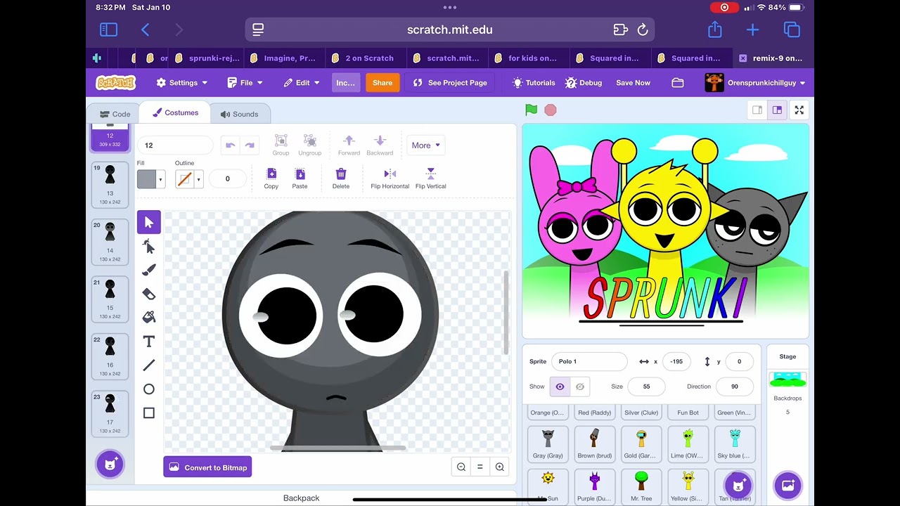Reload the page in Safari
Viewport: 900px width, 506px height.
pyautogui.click(x=642, y=30)
